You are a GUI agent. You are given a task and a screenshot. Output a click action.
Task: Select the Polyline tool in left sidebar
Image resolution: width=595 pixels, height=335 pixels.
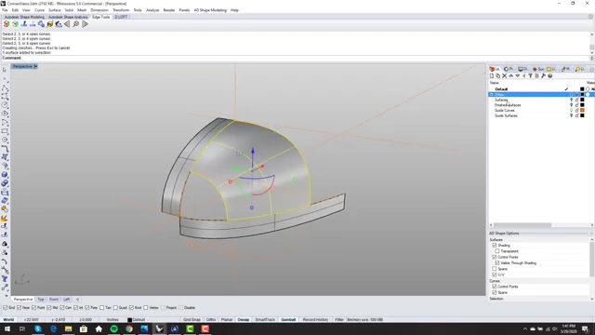[x=5, y=87]
